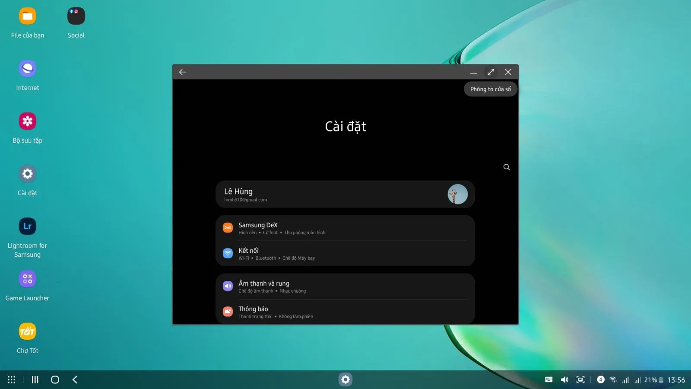Launch the Samsung Internet browser

point(28,69)
